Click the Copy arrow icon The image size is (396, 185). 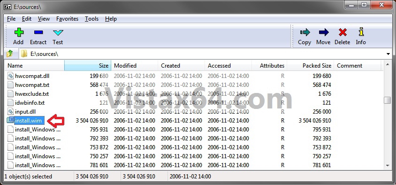305,32
